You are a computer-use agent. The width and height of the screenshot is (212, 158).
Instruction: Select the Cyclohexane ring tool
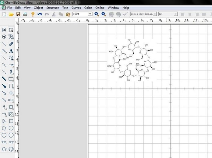(x=11, y=128)
